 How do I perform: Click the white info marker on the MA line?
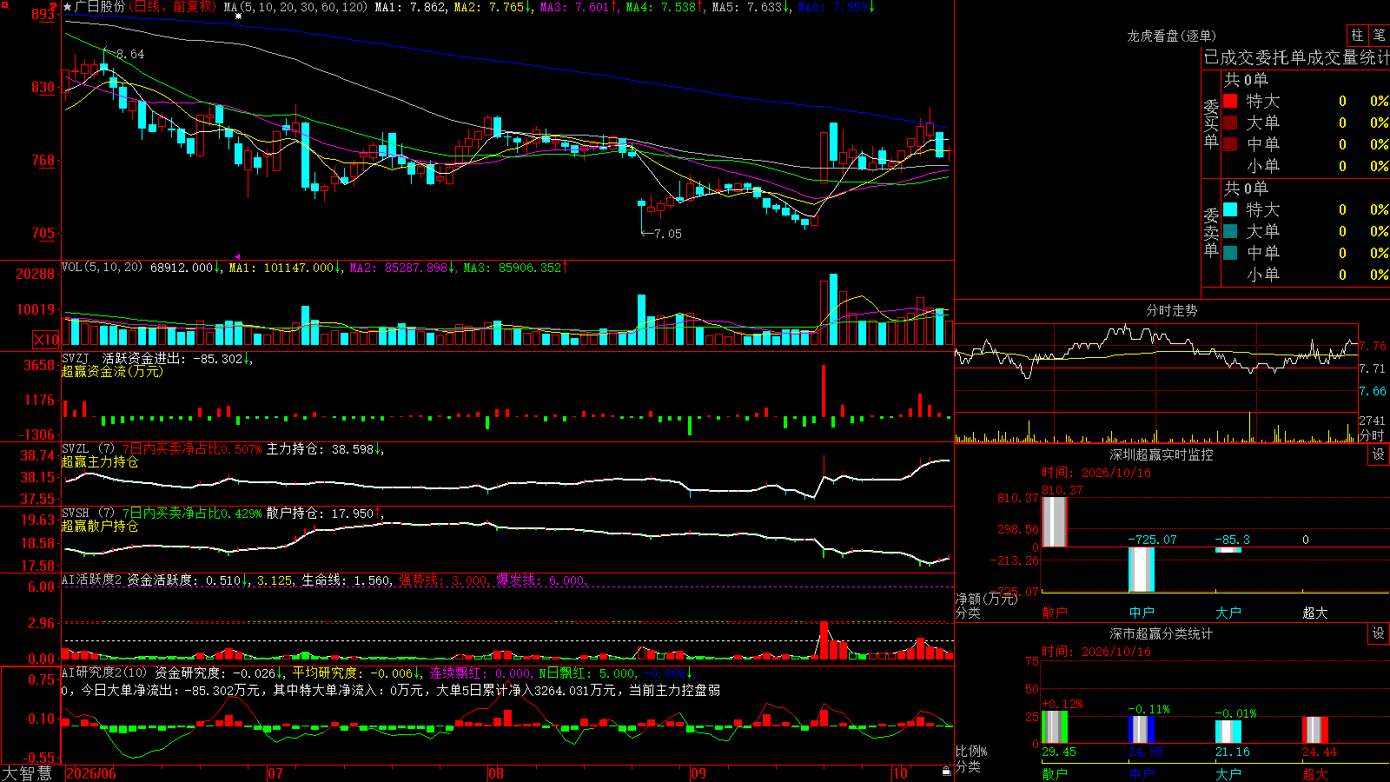(x=238, y=16)
